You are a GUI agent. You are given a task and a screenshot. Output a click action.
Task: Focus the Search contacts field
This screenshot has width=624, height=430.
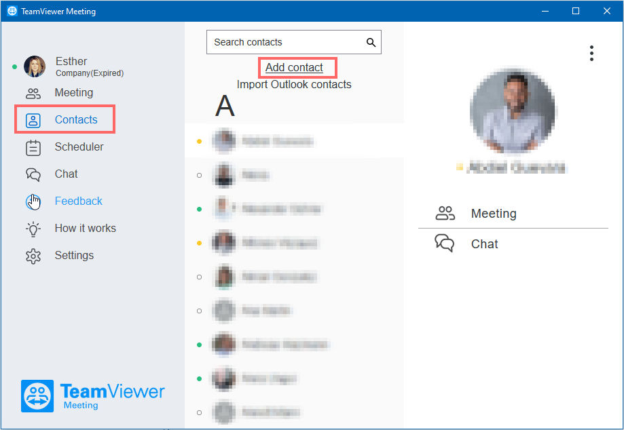[x=294, y=42]
